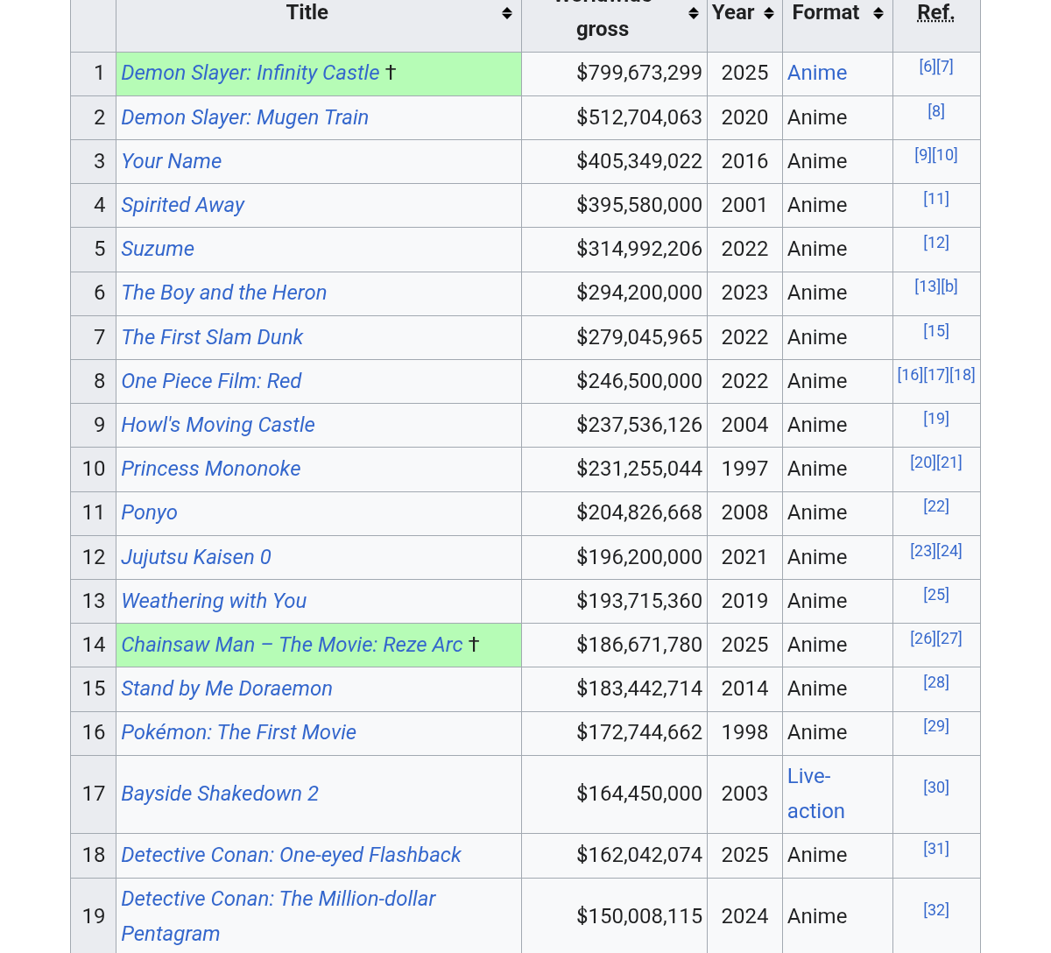Jump to citation [18]
This screenshot has width=1051, height=953.
(x=963, y=375)
